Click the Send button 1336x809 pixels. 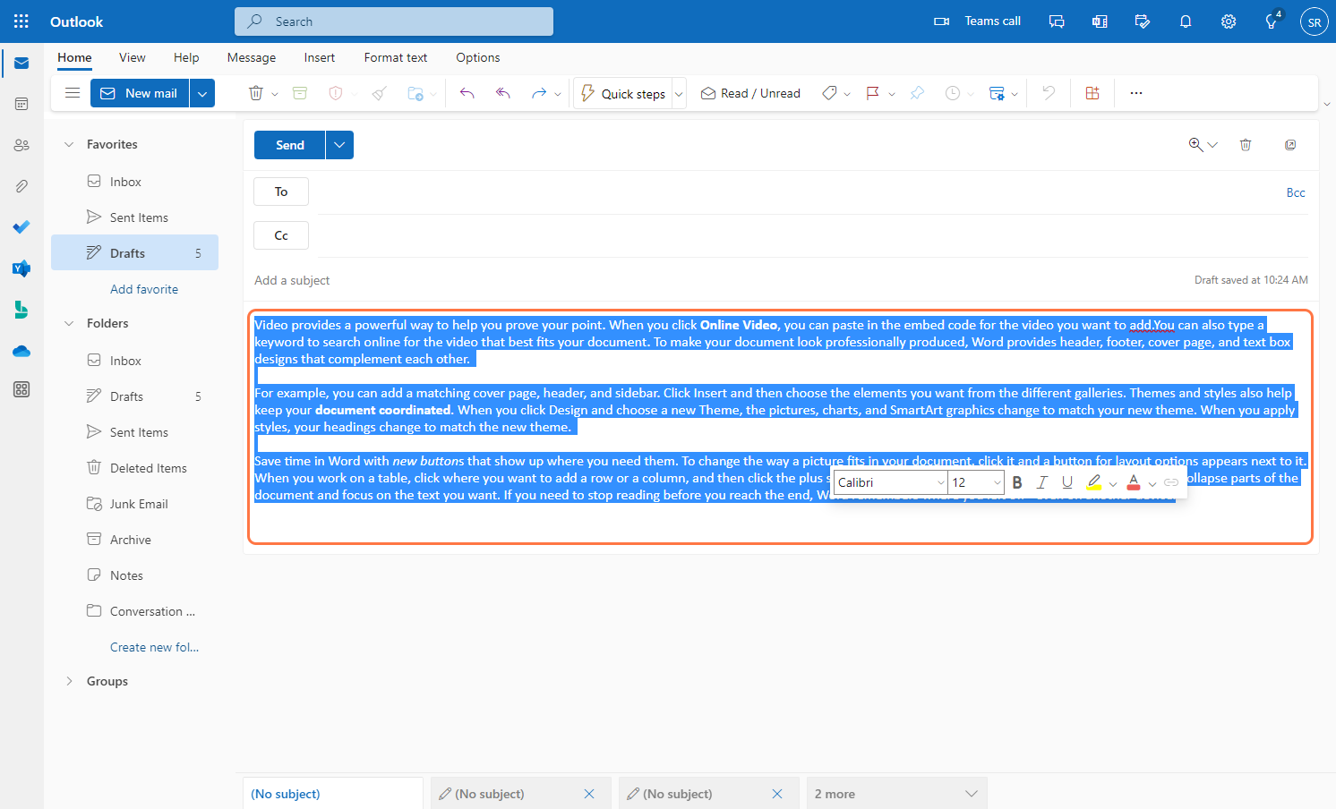tap(289, 145)
